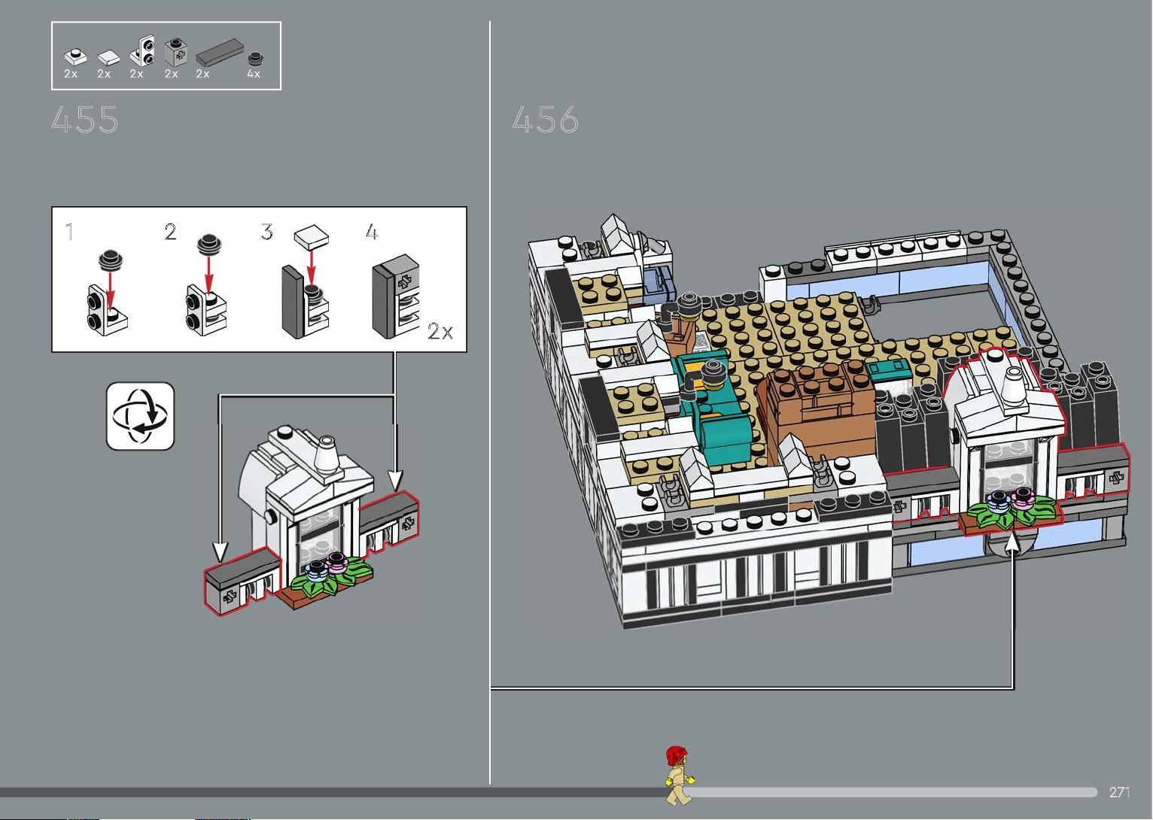Click the white cone on step 455 dormer roof

click(327, 454)
